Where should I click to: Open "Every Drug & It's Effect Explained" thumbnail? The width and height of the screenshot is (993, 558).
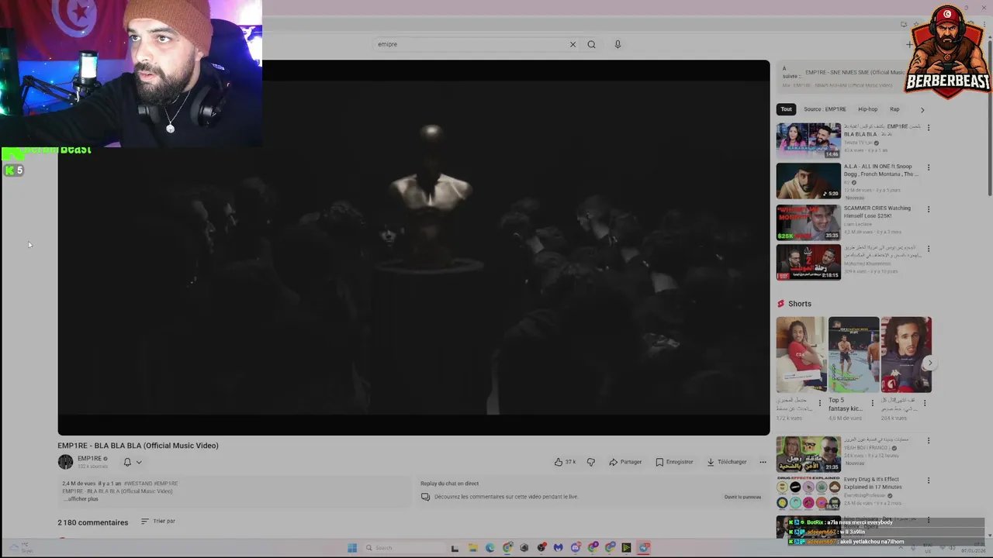pyautogui.click(x=808, y=494)
